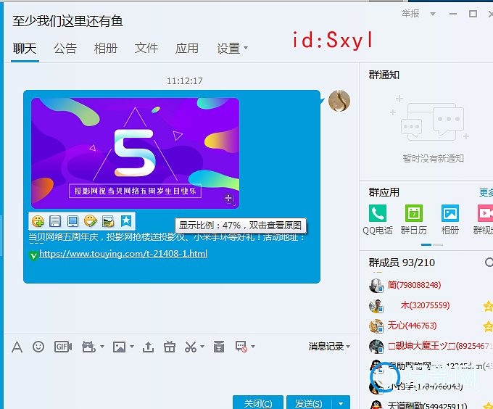Image resolution: width=493 pixels, height=409 pixels.
Task: Click in the message input area
Action: click(x=181, y=374)
